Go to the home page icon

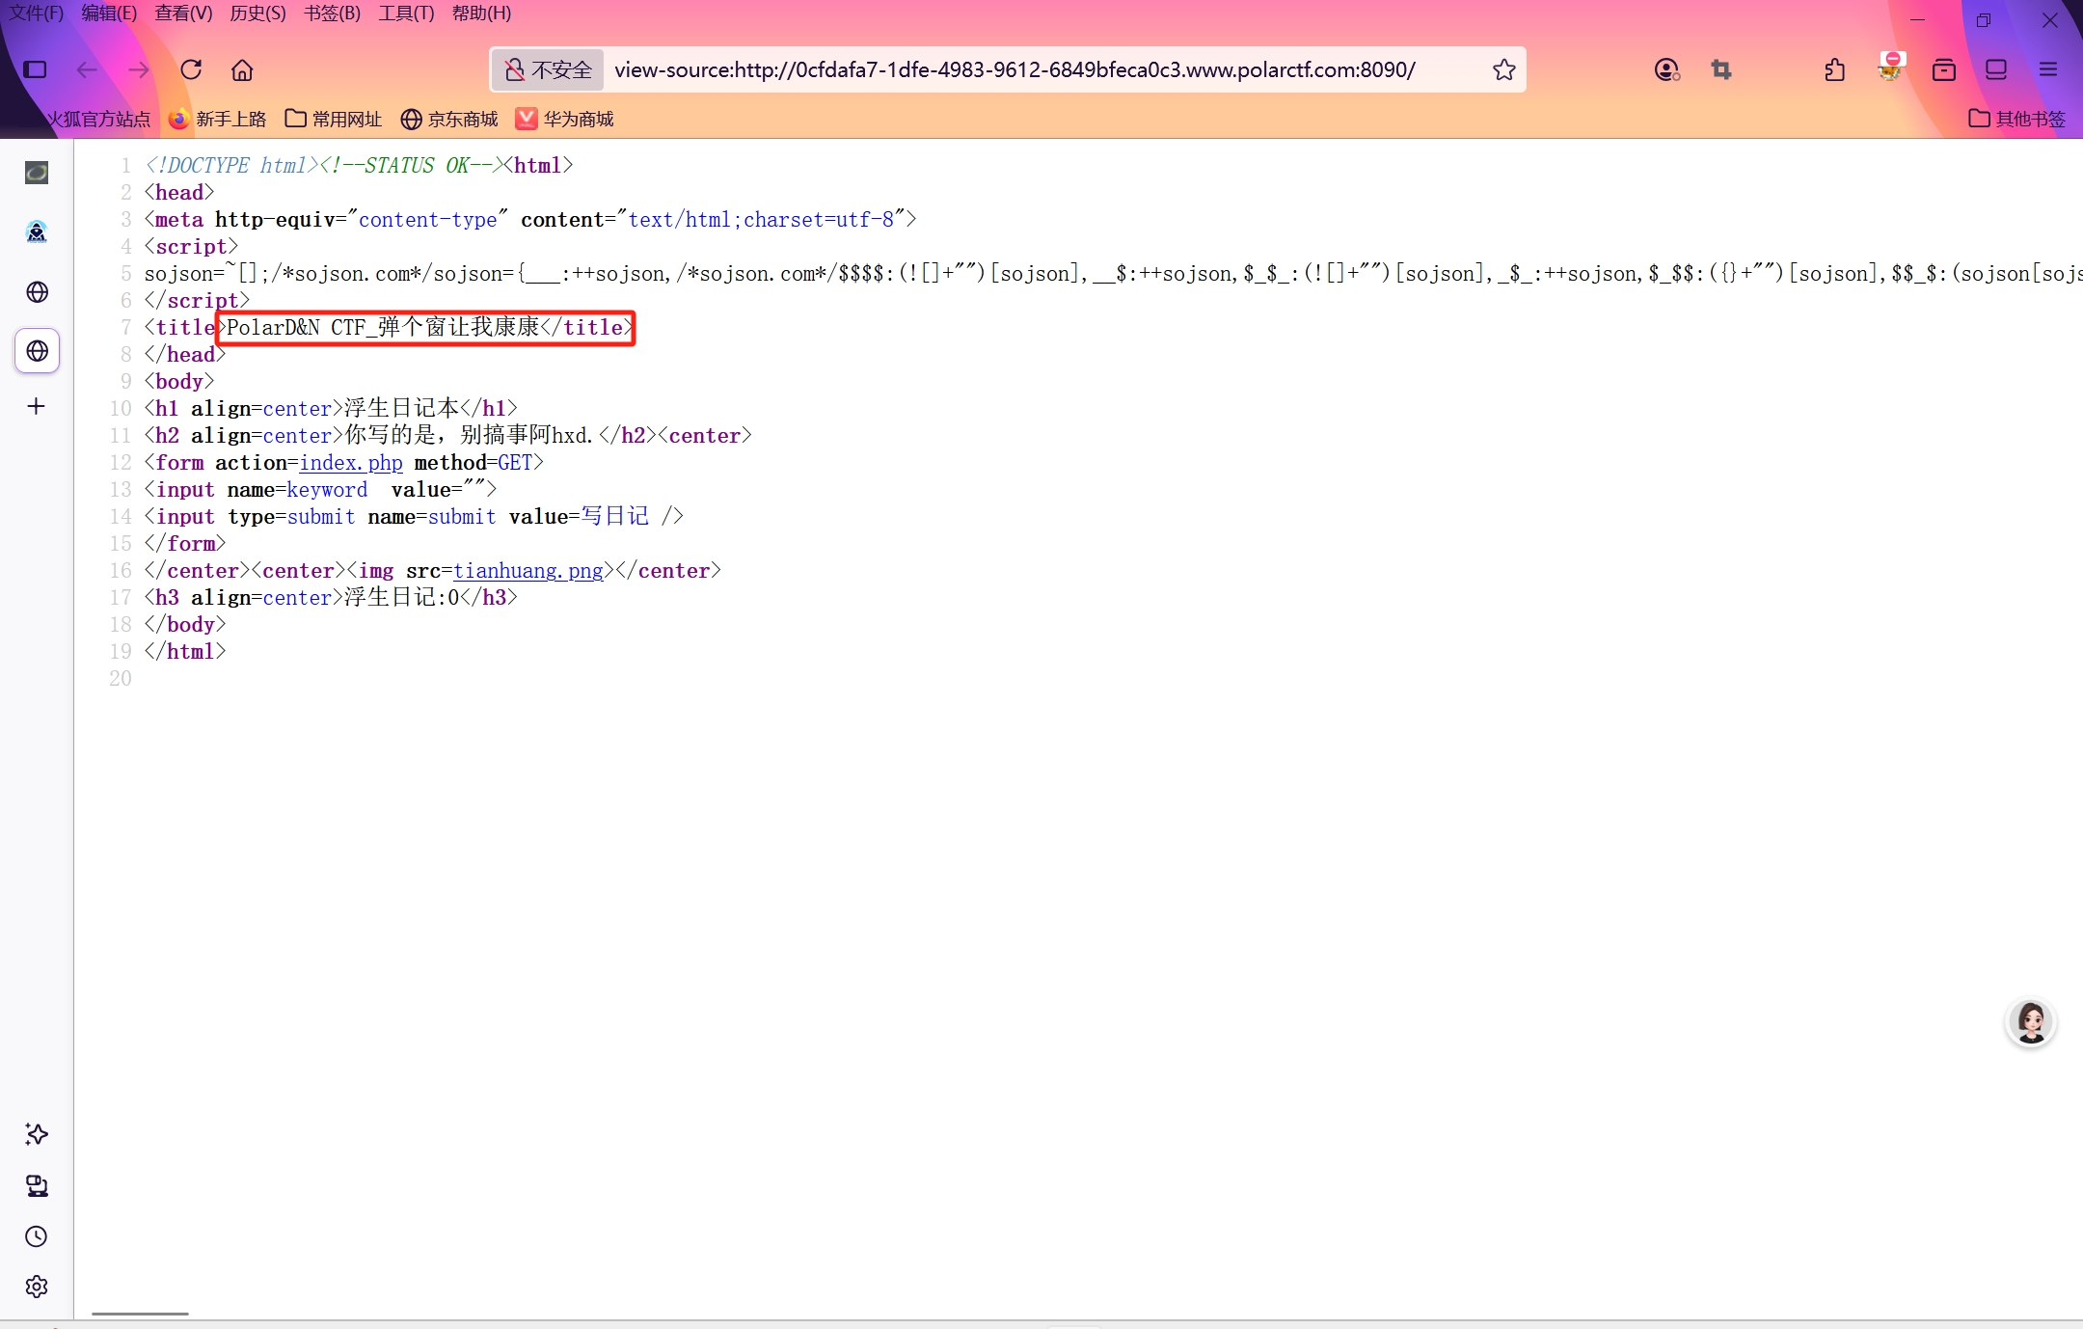click(x=242, y=69)
